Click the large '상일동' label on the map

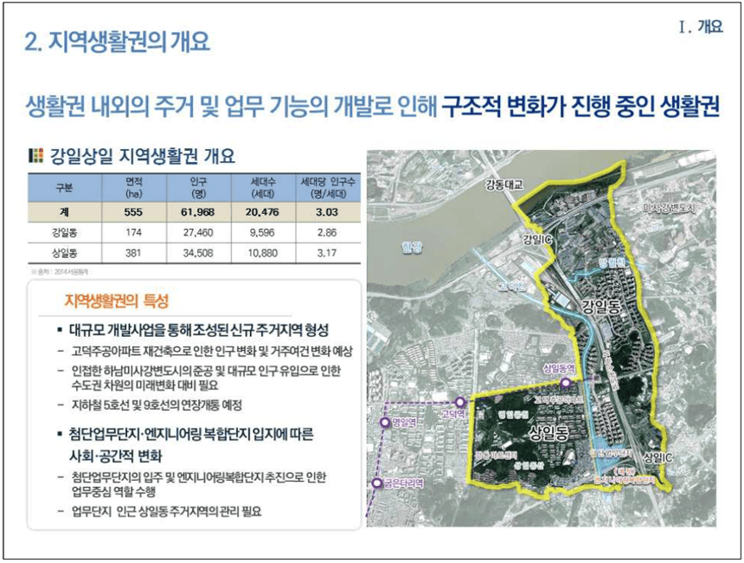click(548, 432)
